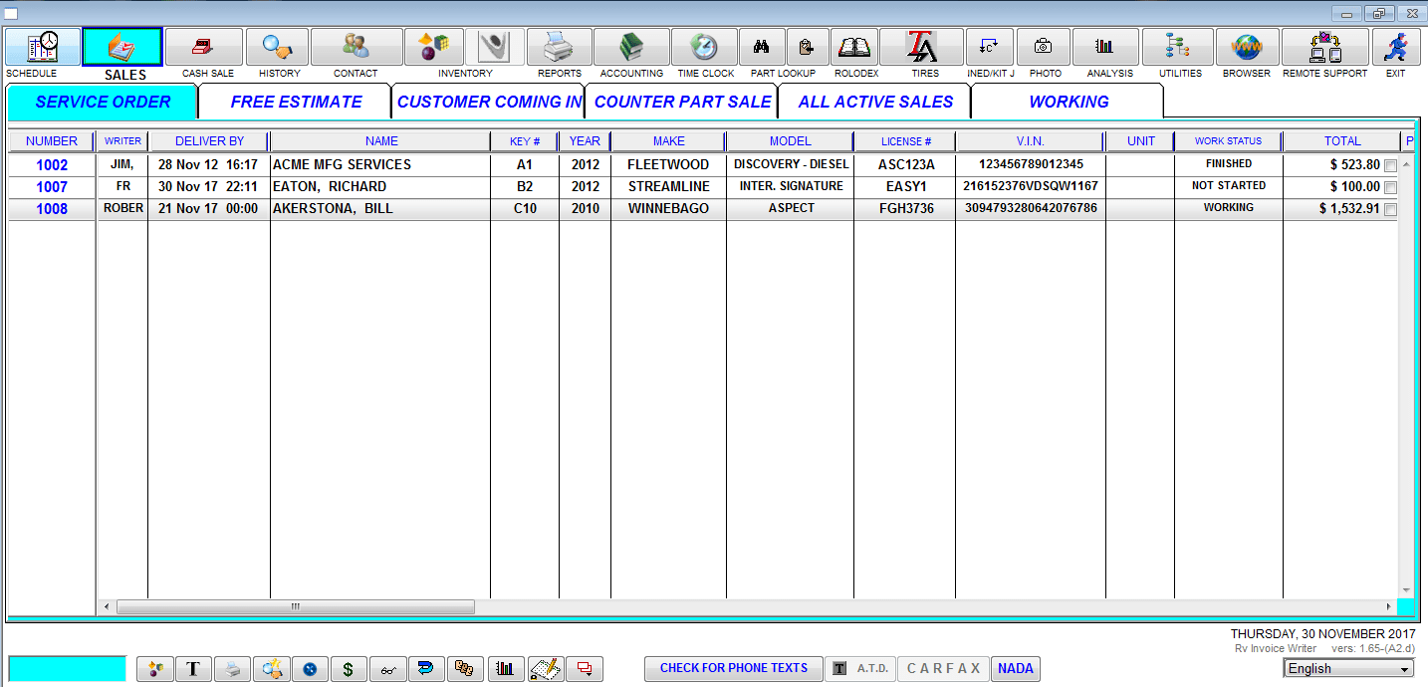Click the dollar sign icon in bottom toolbar
Screen dimensions: 1428x687
click(349, 668)
